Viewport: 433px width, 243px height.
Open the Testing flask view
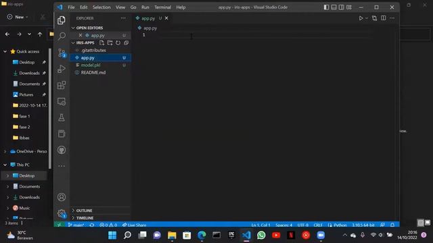[62, 117]
